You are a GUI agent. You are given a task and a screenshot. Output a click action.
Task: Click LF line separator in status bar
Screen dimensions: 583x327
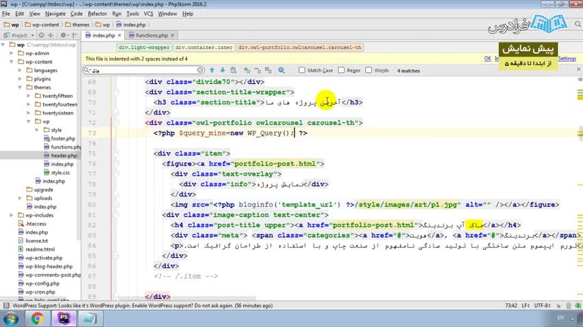pos(526,305)
